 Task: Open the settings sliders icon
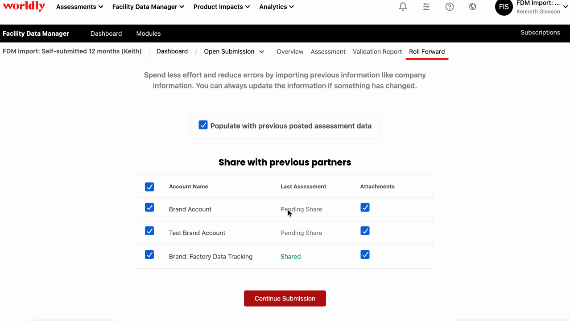point(426,7)
